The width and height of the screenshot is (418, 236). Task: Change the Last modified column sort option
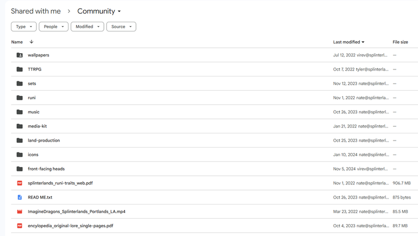coord(349,42)
